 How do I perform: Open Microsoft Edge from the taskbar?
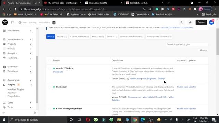pos(143,120)
